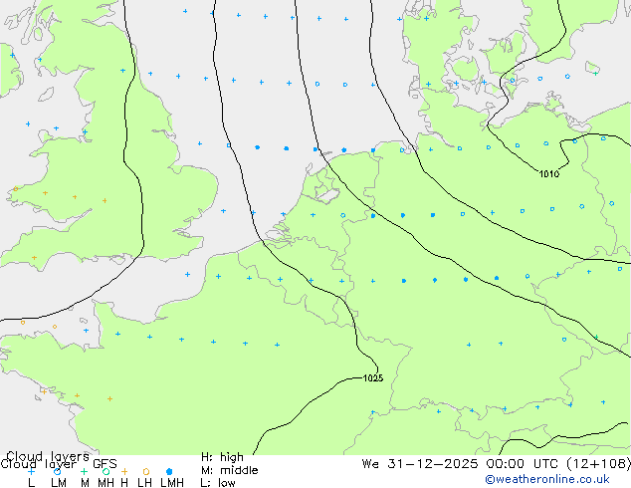This screenshot has height=488, width=631.
Task: Click the filled blue dot legend symbol above LMH
Action: click(169, 471)
